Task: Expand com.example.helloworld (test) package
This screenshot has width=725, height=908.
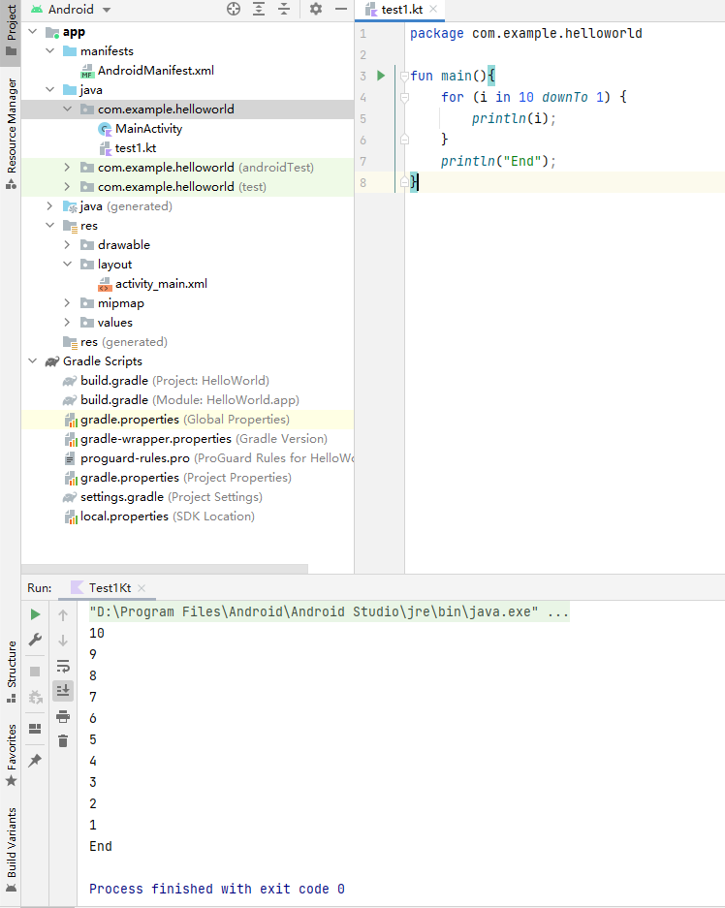Action: click(x=67, y=186)
